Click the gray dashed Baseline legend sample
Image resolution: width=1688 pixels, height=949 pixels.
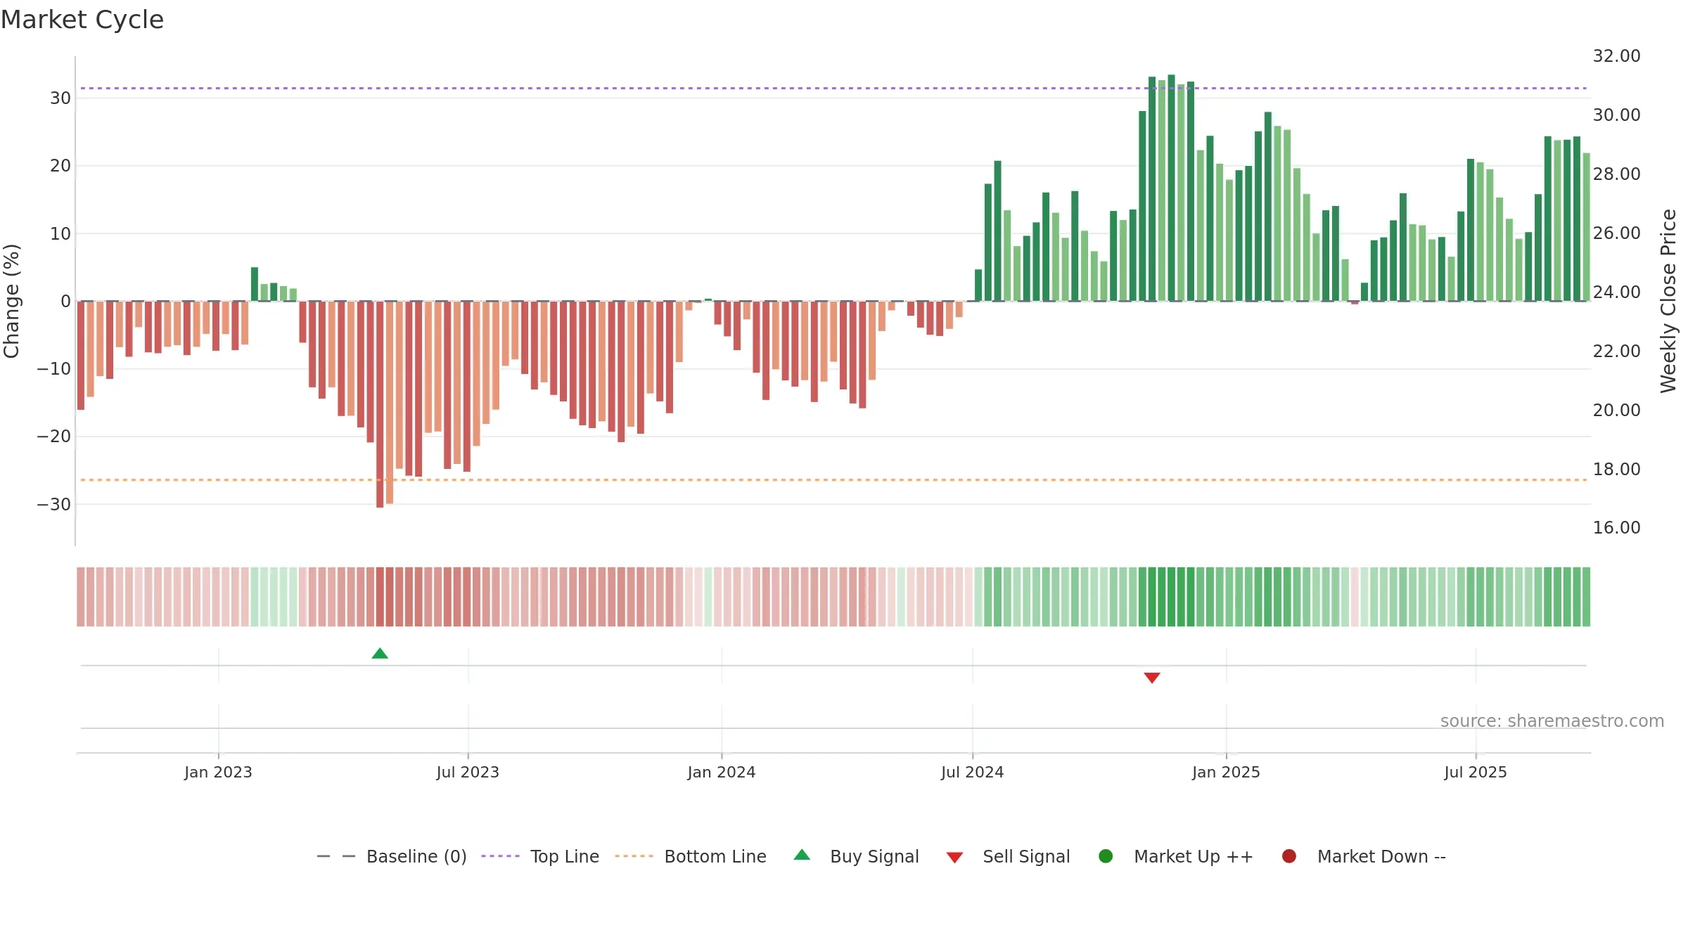point(336,856)
